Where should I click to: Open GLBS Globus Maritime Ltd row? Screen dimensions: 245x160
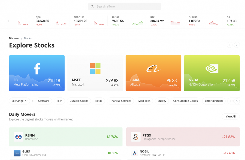click(66, 153)
